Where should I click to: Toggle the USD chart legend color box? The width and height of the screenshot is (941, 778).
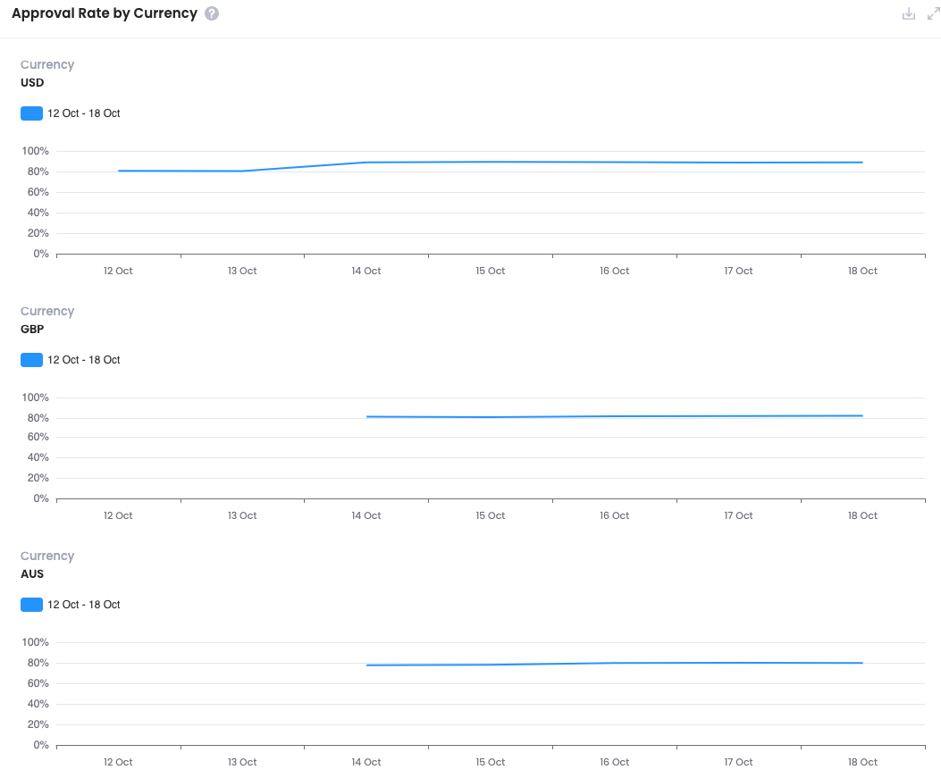32,113
